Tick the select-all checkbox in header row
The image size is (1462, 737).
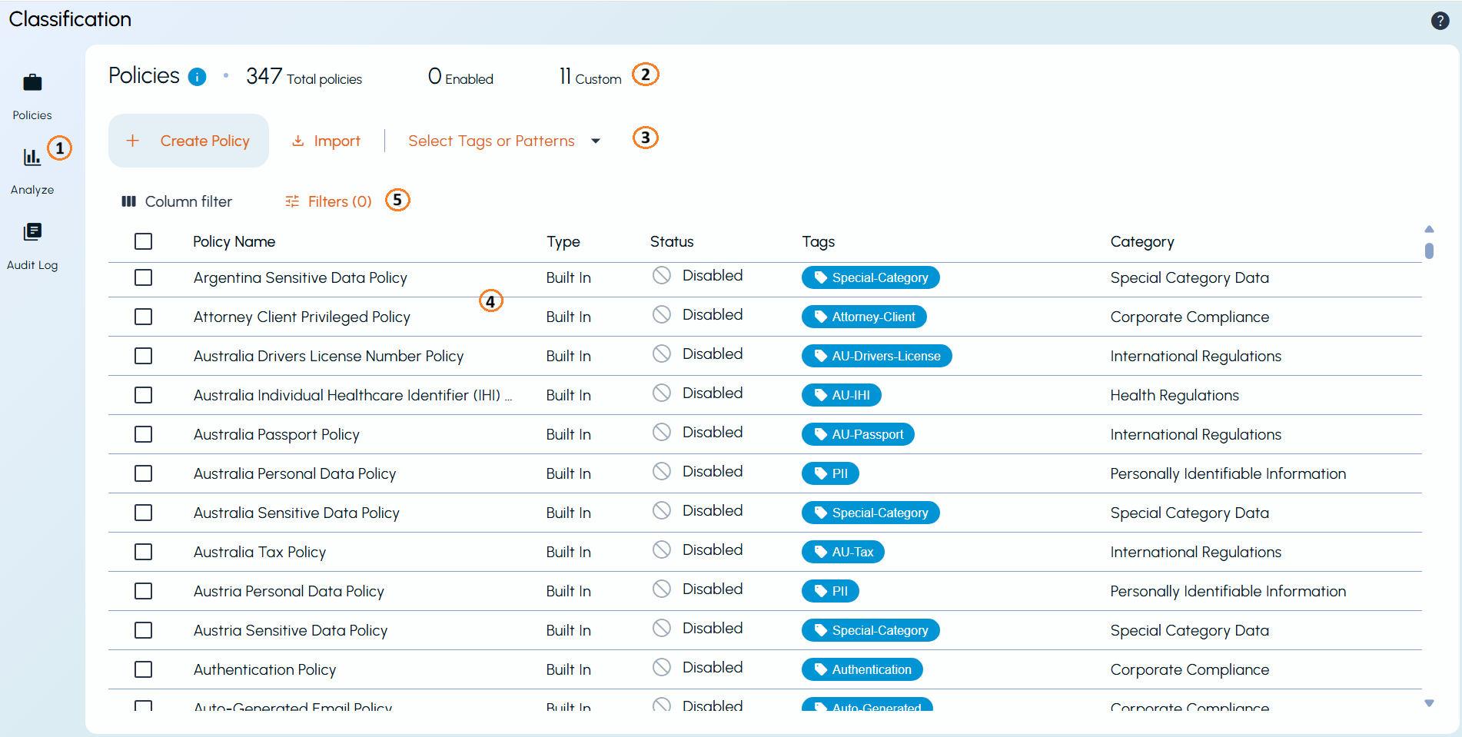[x=143, y=241]
